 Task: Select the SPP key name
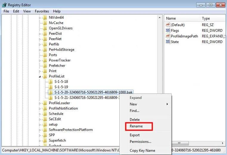pos(52,135)
